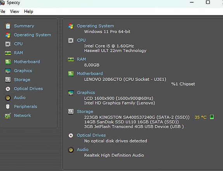Go to the Audio sidebar section
This screenshot has width=223, height=171.
20,97
